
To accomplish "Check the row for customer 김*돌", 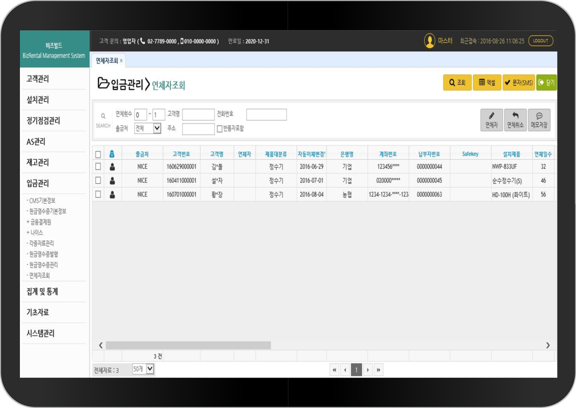I will 98,167.
